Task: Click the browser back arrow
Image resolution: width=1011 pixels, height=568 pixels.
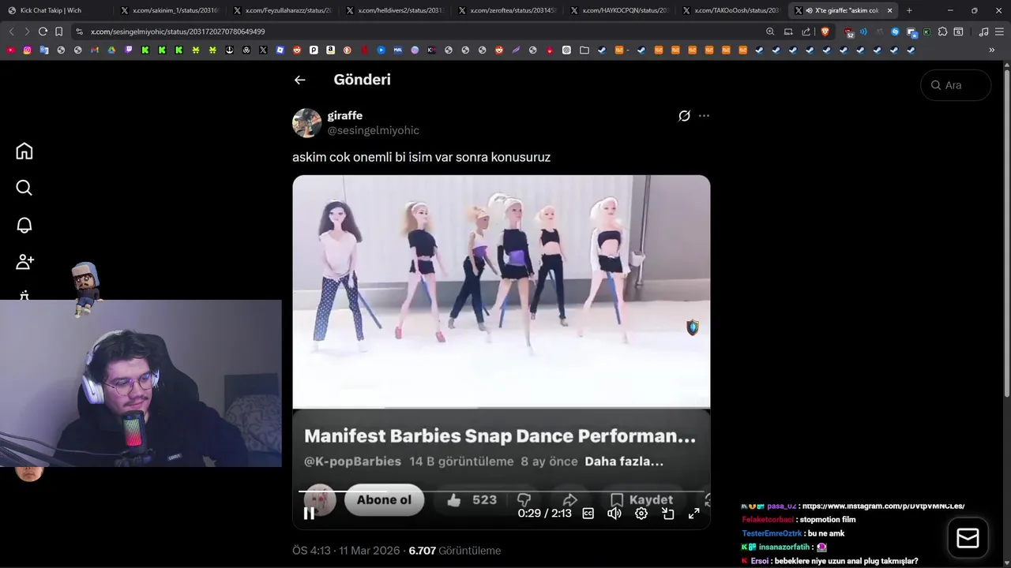Action: [x=11, y=32]
